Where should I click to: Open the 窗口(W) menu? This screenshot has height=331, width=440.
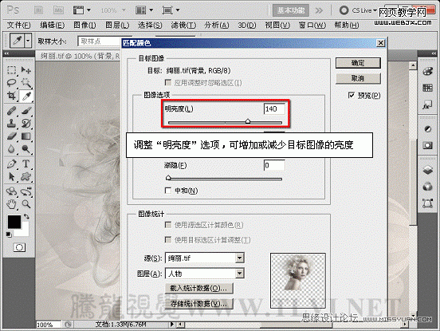click(312, 26)
